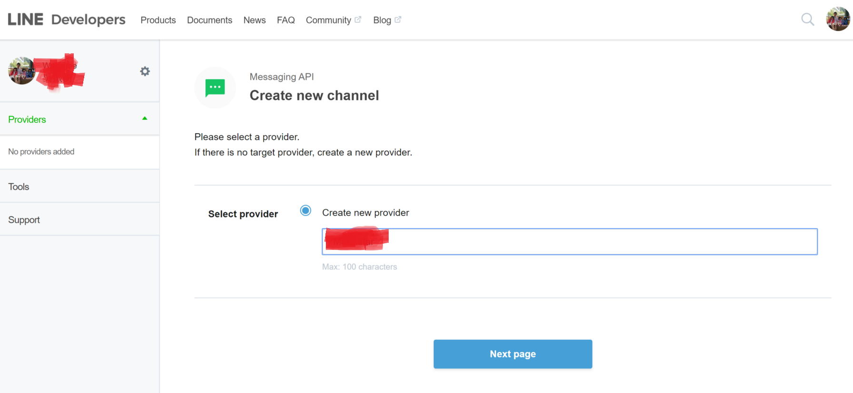Click the 'Please select a provider.' text

coord(247,137)
